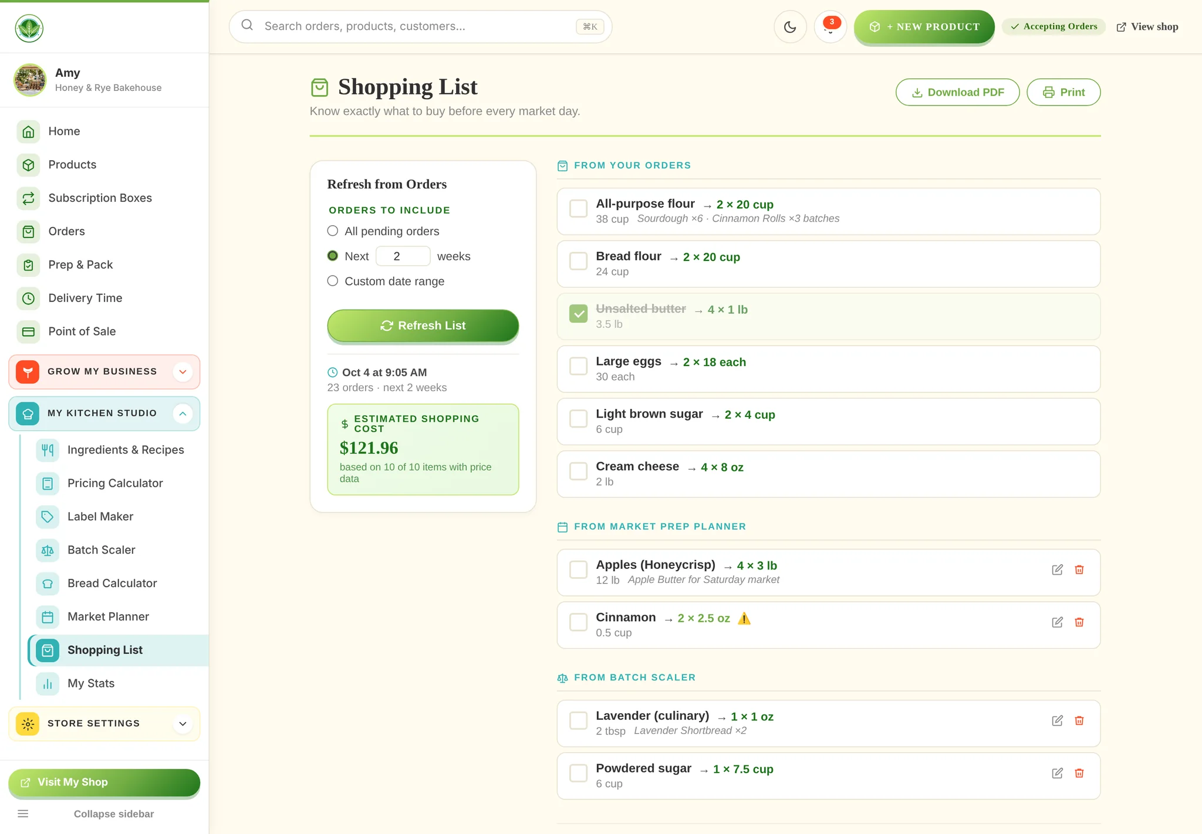Delete the Powdered sugar item
The height and width of the screenshot is (834, 1202).
click(x=1079, y=773)
